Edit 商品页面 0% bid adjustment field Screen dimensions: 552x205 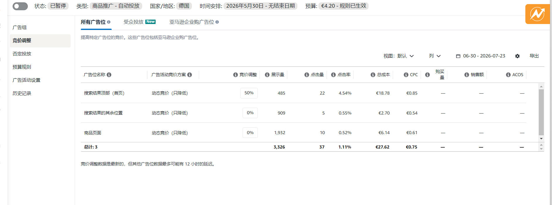[250, 133]
